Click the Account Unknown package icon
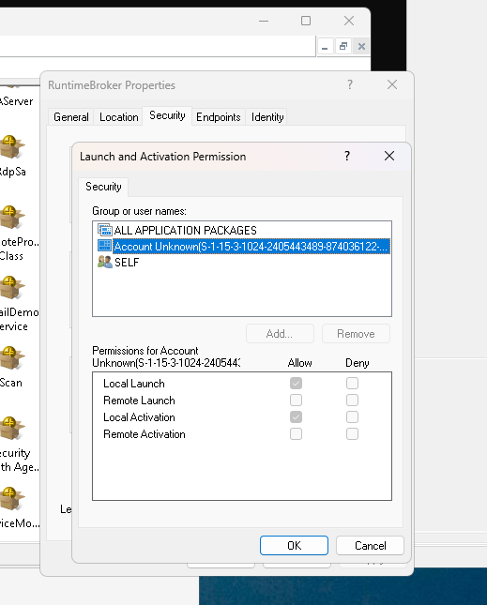The image size is (487, 605). click(104, 246)
